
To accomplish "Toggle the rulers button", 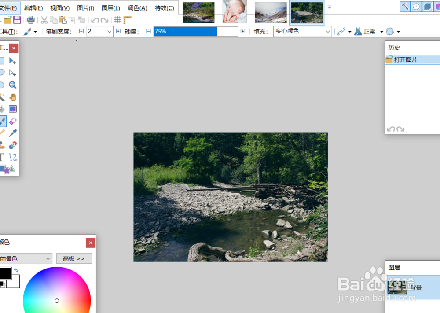I will tap(127, 19).
